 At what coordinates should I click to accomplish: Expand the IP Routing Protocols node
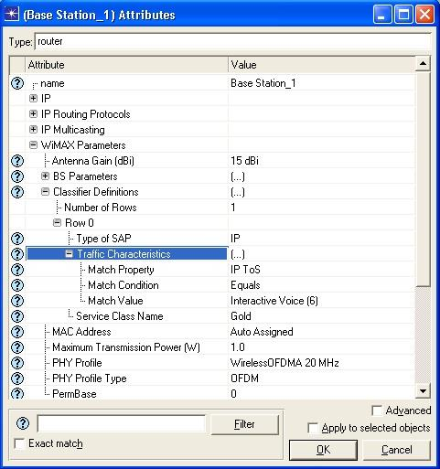coord(33,114)
